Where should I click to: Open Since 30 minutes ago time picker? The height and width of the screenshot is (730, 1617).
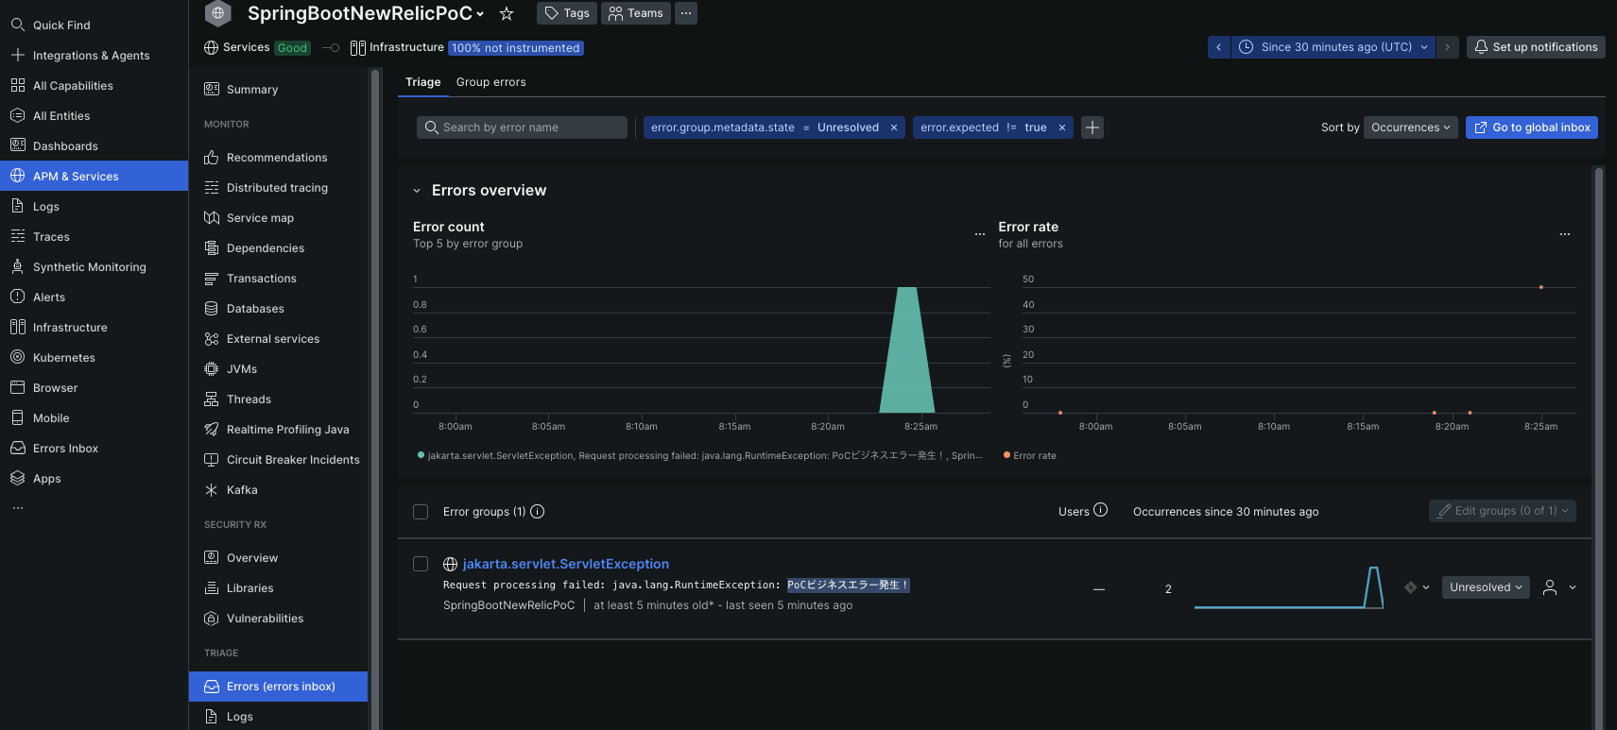tap(1333, 47)
